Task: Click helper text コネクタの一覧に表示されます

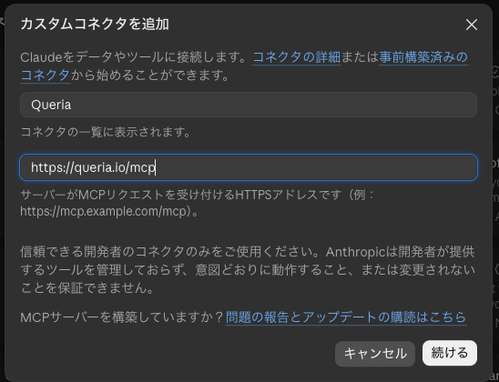Action: [x=106, y=132]
